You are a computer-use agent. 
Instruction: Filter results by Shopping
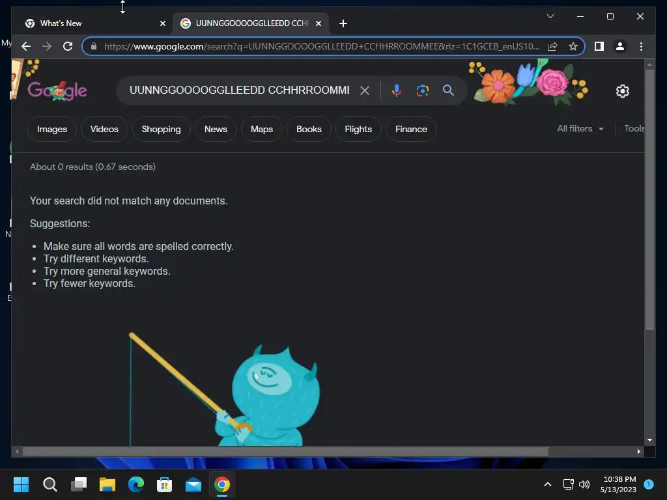click(162, 129)
